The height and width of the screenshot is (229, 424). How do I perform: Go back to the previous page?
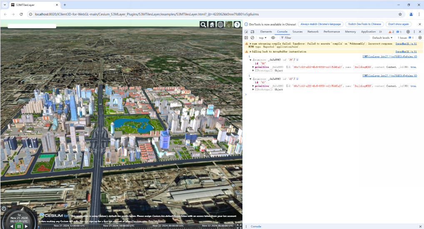pyautogui.click(x=5, y=14)
